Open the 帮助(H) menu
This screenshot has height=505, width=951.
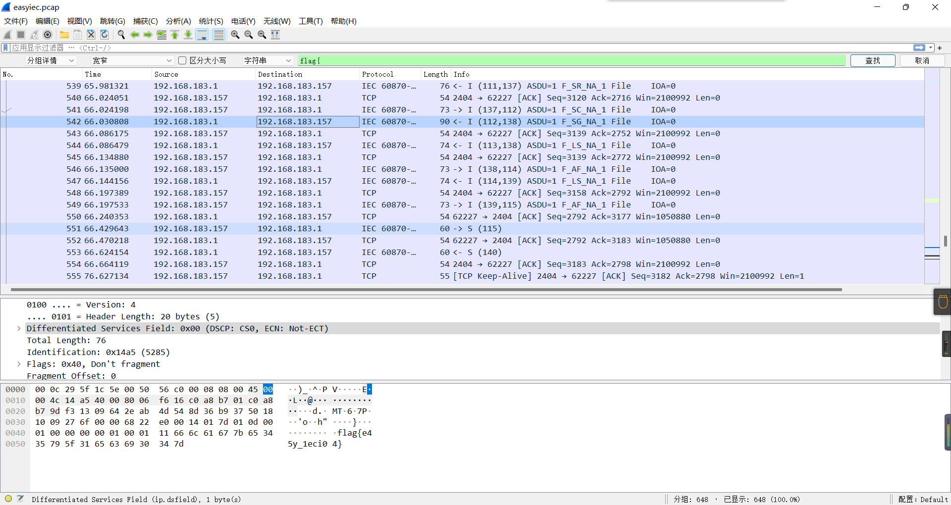tap(344, 21)
